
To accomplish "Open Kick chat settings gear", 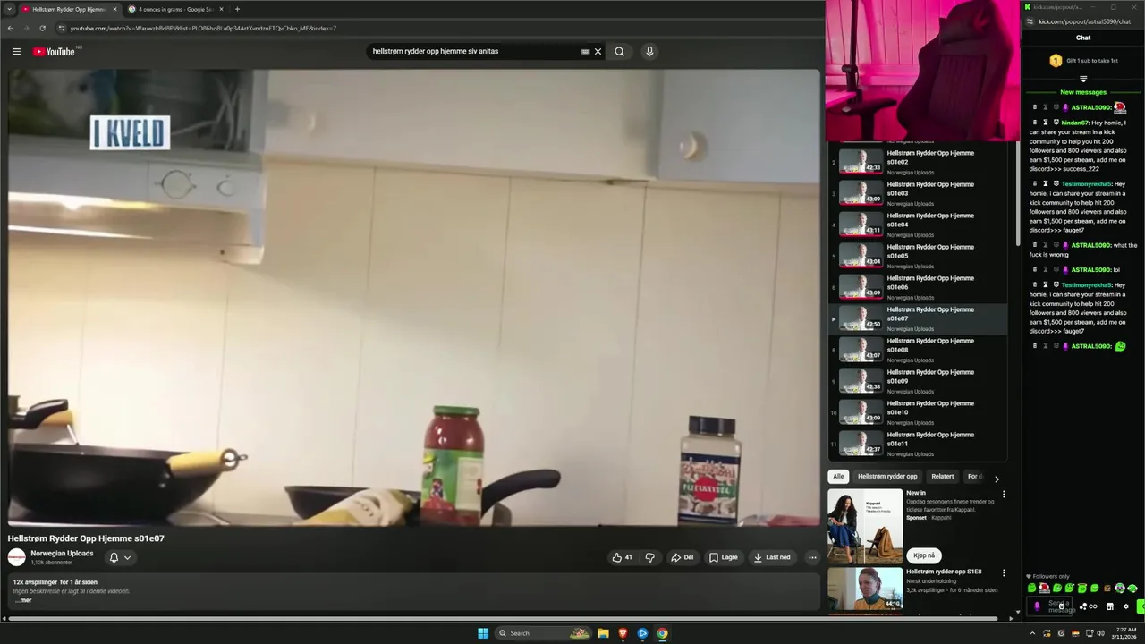I will click(x=1126, y=606).
